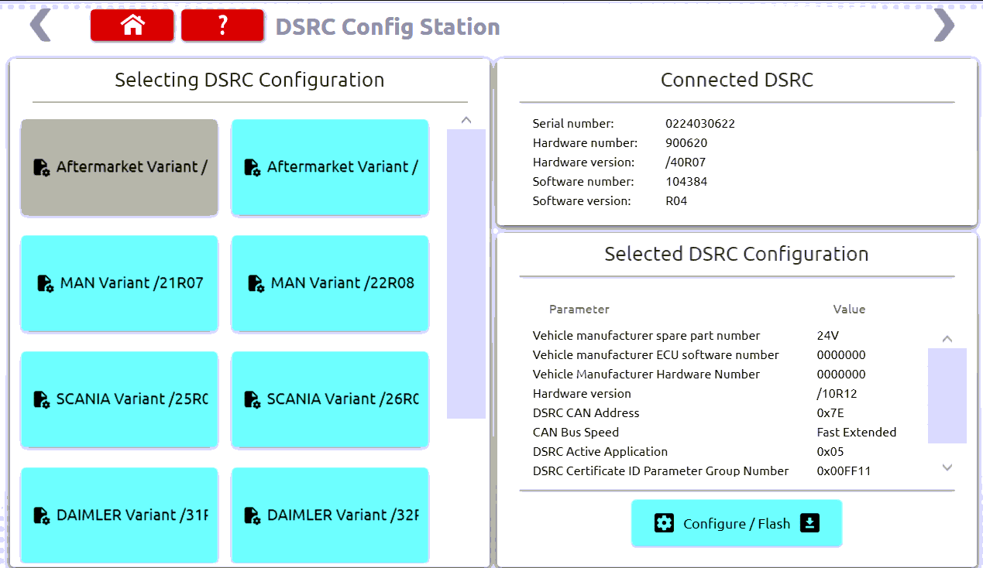Click the parameter table scrollbar thumb
Screen dimensions: 983x568
[947, 395]
